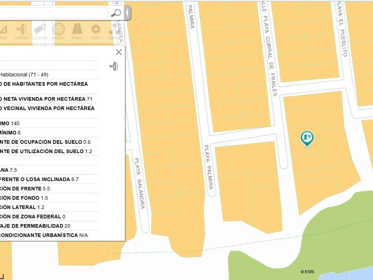The width and height of the screenshot is (373, 280).
Task: Open the Herr. gear tools menu
Action: [x=96, y=32]
